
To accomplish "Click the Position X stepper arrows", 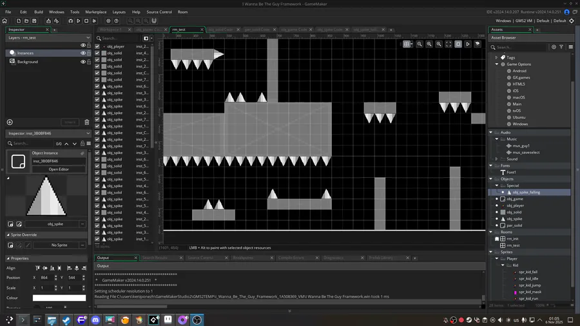I will pyautogui.click(x=56, y=278).
